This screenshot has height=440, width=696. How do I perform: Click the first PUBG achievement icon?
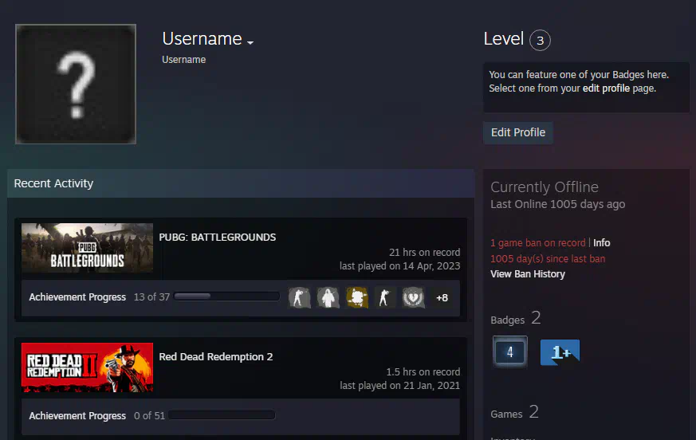[x=299, y=297]
